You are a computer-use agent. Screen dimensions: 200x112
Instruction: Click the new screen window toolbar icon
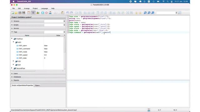click(x=29, y=13)
